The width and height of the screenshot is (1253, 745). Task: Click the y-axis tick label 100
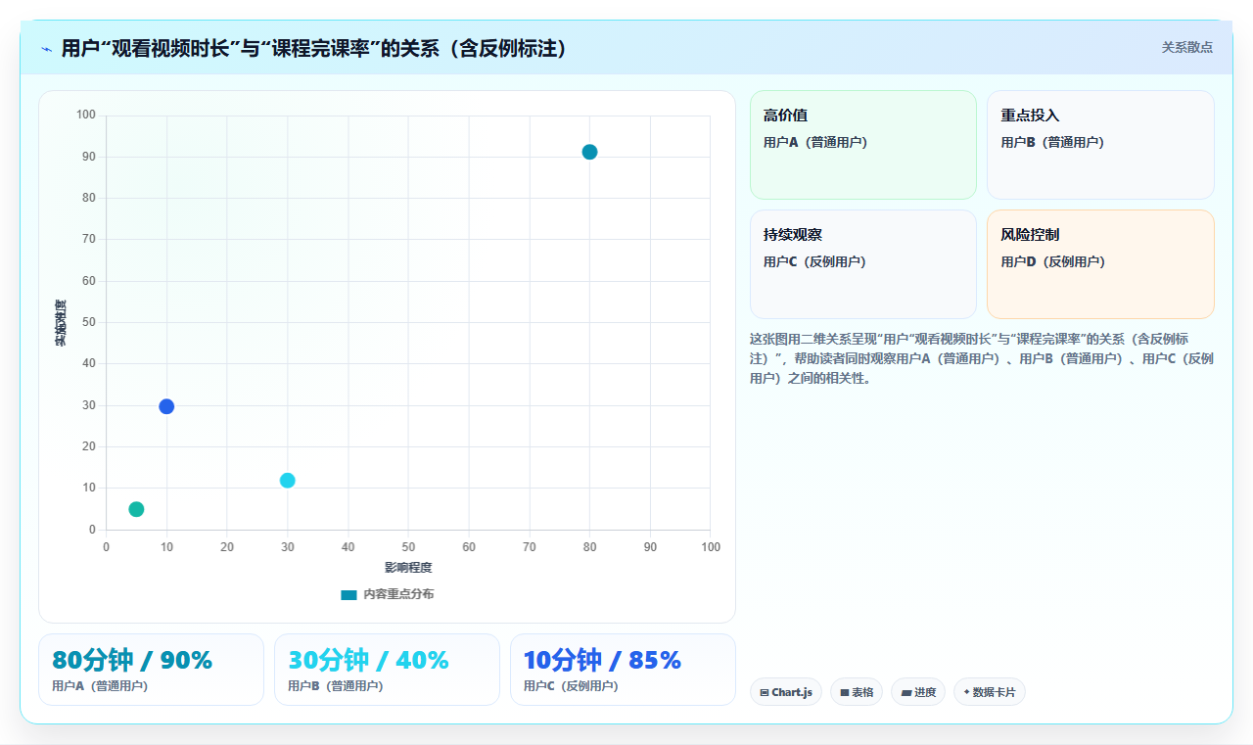(x=86, y=116)
